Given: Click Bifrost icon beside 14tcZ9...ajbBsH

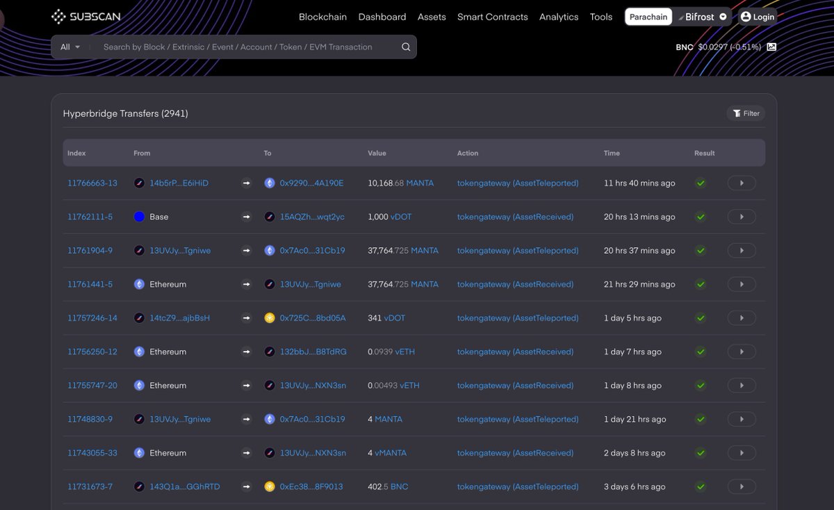Looking at the screenshot, I should coord(139,318).
